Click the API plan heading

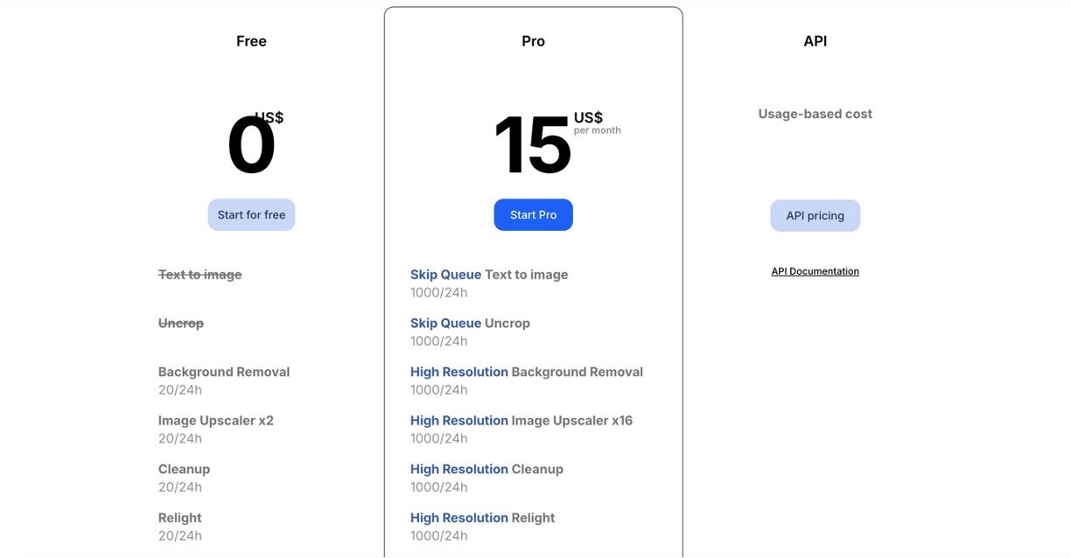(x=815, y=41)
